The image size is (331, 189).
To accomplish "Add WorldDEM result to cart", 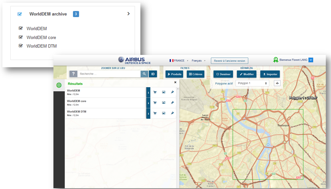I will pyautogui.click(x=155, y=92).
